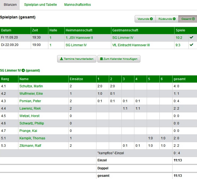Image resolution: width=197 pixels, height=179 pixels.
Task: Open the Bilanzen tab
Action: click(x=10, y=5)
